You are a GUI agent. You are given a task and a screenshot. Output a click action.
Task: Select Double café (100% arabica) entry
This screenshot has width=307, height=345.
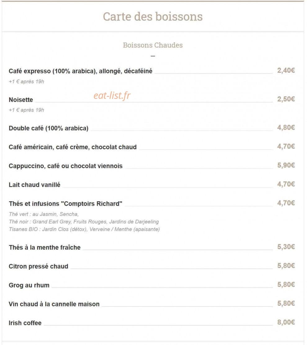(x=48, y=128)
